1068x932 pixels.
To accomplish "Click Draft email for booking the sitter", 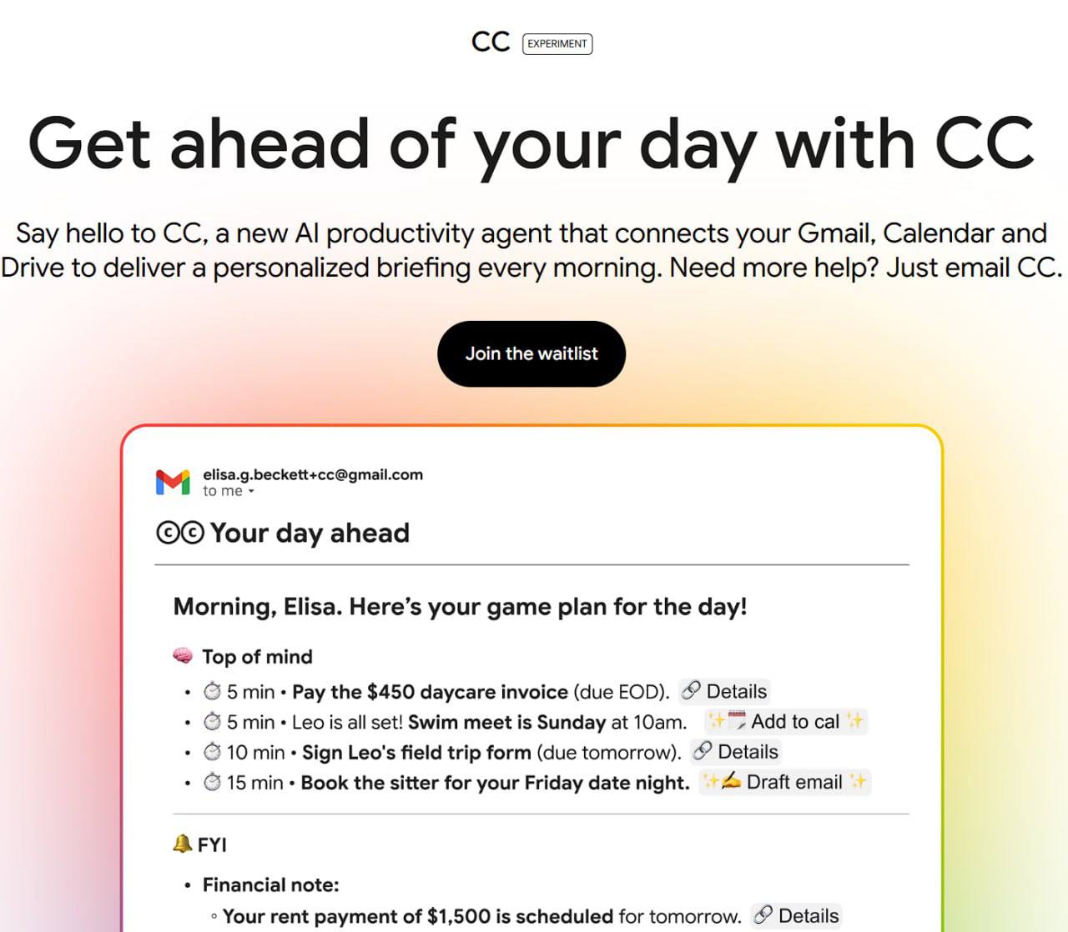I will [784, 782].
